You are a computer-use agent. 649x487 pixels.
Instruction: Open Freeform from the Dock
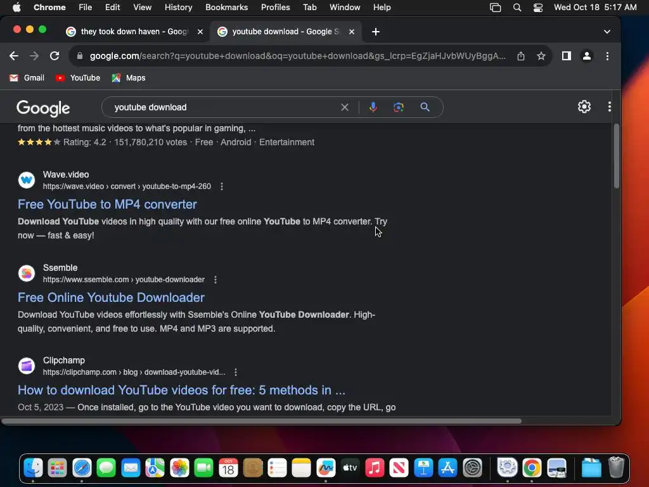326,469
